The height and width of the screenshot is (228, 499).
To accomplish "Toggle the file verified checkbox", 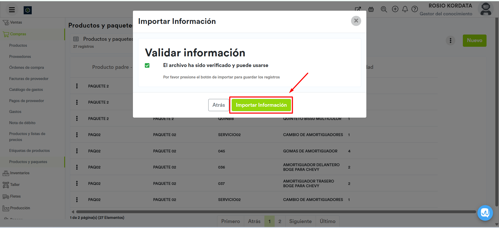I will 147,65.
